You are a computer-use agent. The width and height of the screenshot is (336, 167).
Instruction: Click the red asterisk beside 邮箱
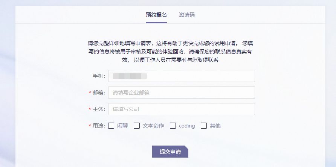coord(90,93)
